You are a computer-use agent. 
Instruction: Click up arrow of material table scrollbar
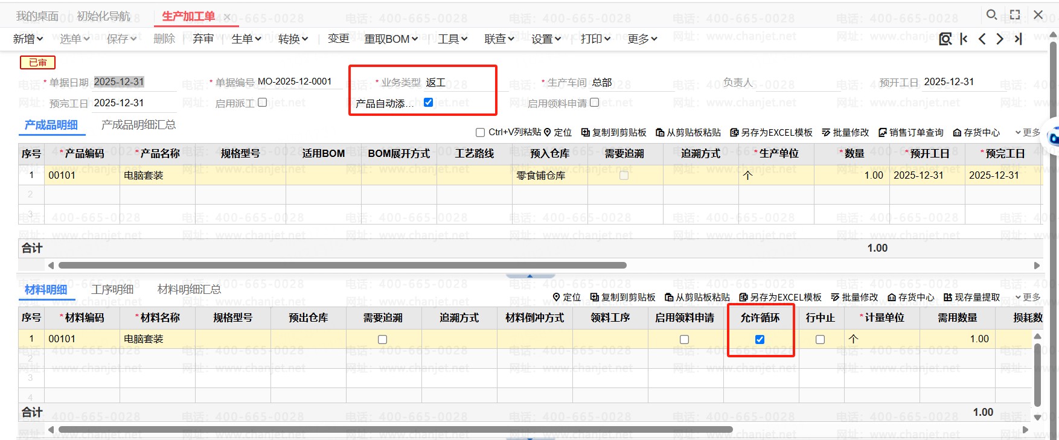pos(1038,336)
